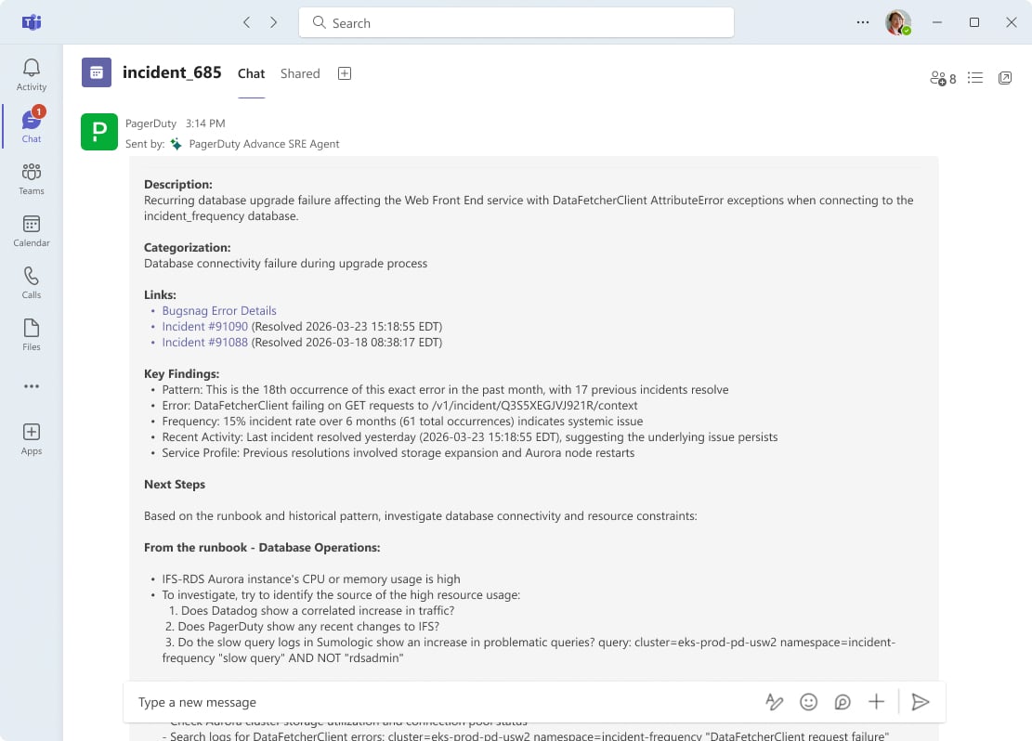The image size is (1032, 741).
Task: Click the 'Service Profile: Previous resolutions' bullet
Action: pos(398,453)
